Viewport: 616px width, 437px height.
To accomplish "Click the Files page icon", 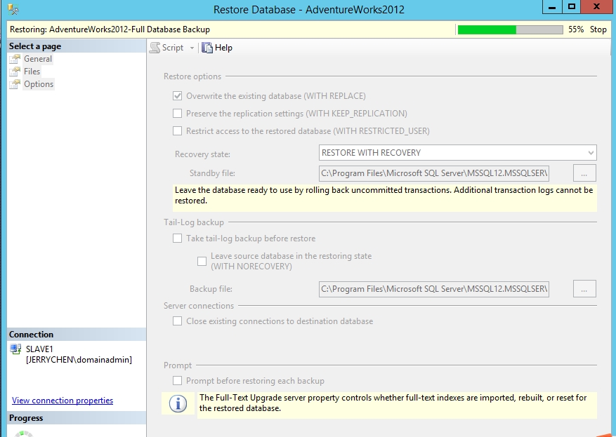I will (15, 72).
